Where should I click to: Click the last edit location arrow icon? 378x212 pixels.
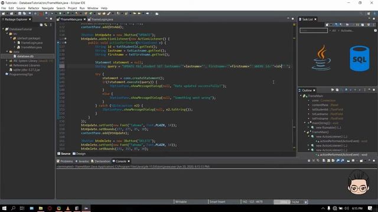coord(135,14)
